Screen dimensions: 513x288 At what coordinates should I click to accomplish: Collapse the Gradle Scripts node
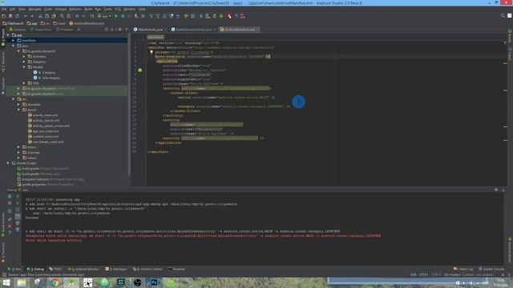(x=8, y=163)
